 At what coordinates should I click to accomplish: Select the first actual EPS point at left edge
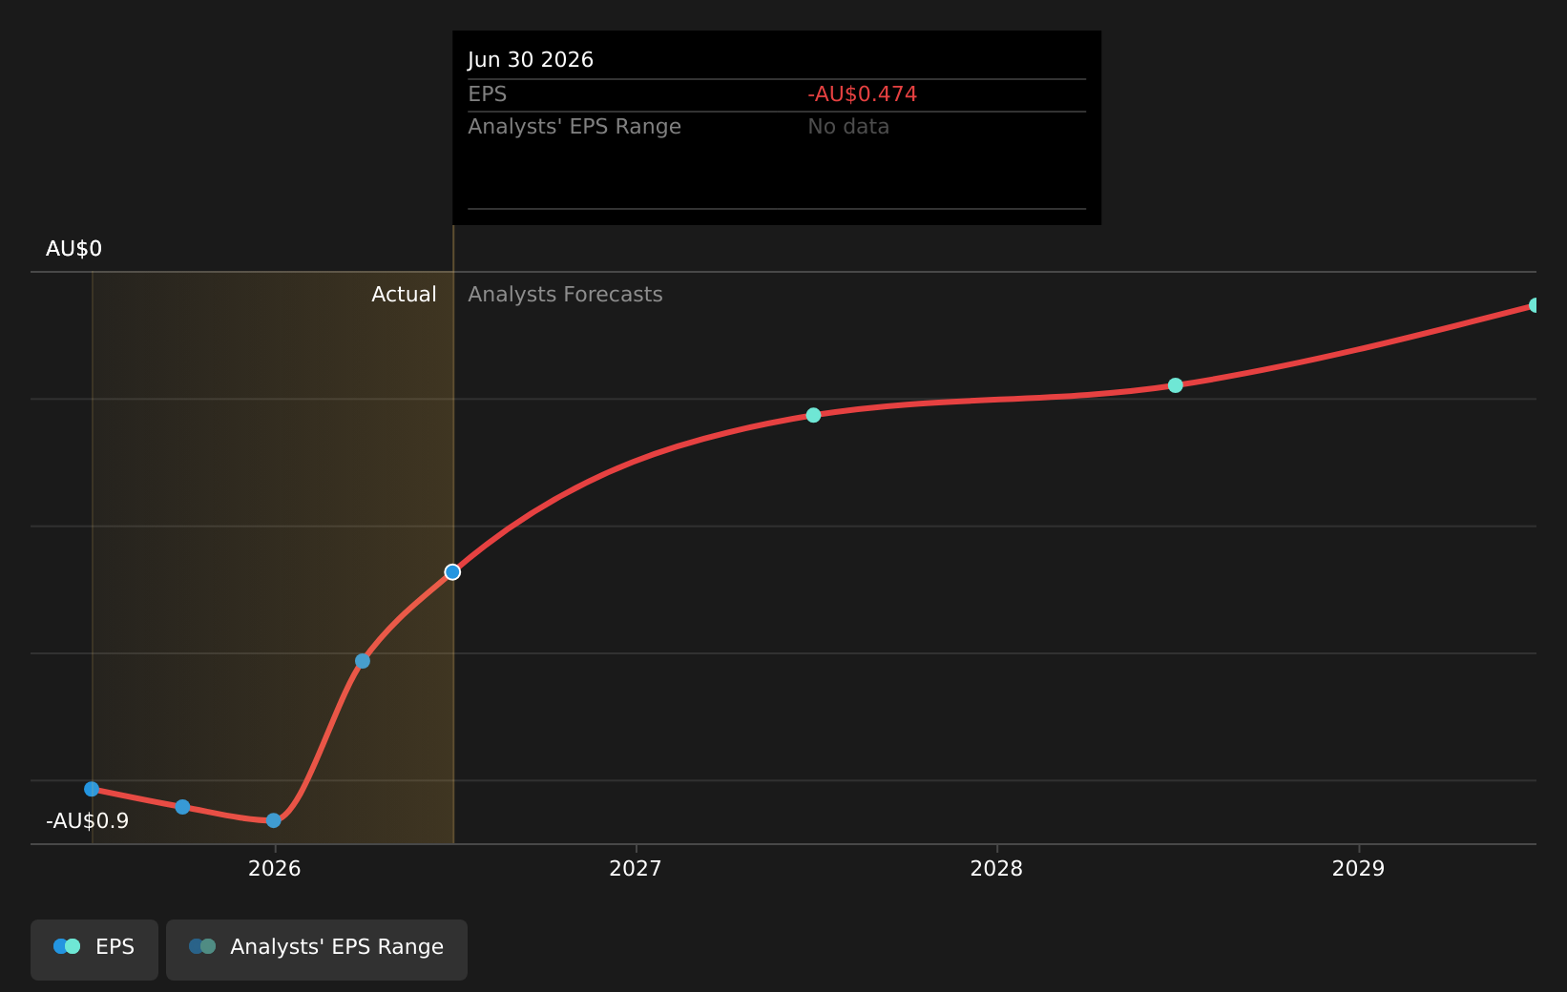pyautogui.click(x=92, y=789)
